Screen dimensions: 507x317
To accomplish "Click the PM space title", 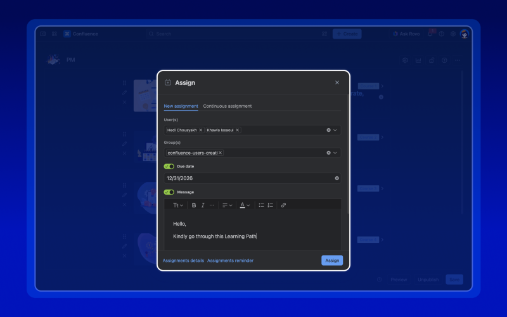I will (70, 60).
